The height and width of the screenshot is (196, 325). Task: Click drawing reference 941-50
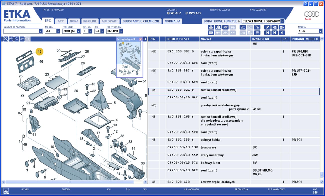256,109
